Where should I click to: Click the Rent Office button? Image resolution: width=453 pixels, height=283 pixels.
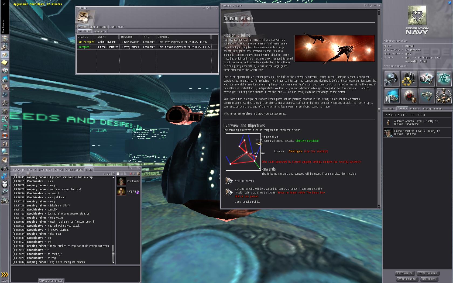(405, 273)
